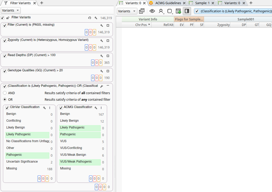
Task: Switch to the ACMG Guidelines tab
Action: click(168, 3)
